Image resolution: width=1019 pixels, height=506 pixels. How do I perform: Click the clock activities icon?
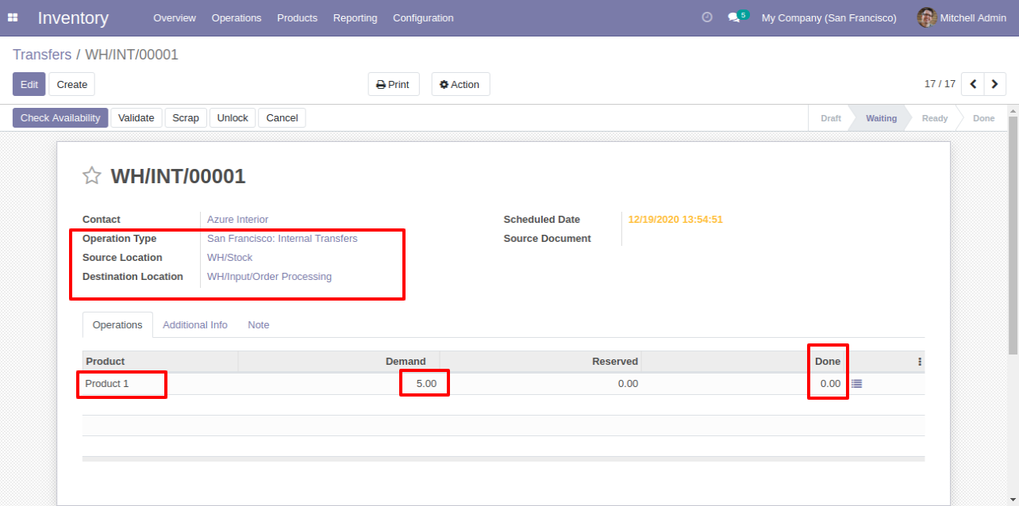(707, 17)
